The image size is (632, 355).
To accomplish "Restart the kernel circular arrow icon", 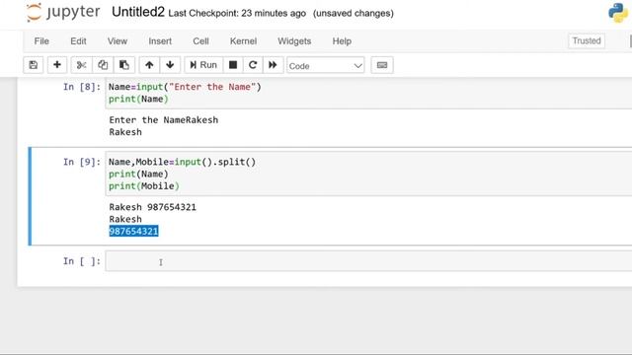I will pos(253,65).
